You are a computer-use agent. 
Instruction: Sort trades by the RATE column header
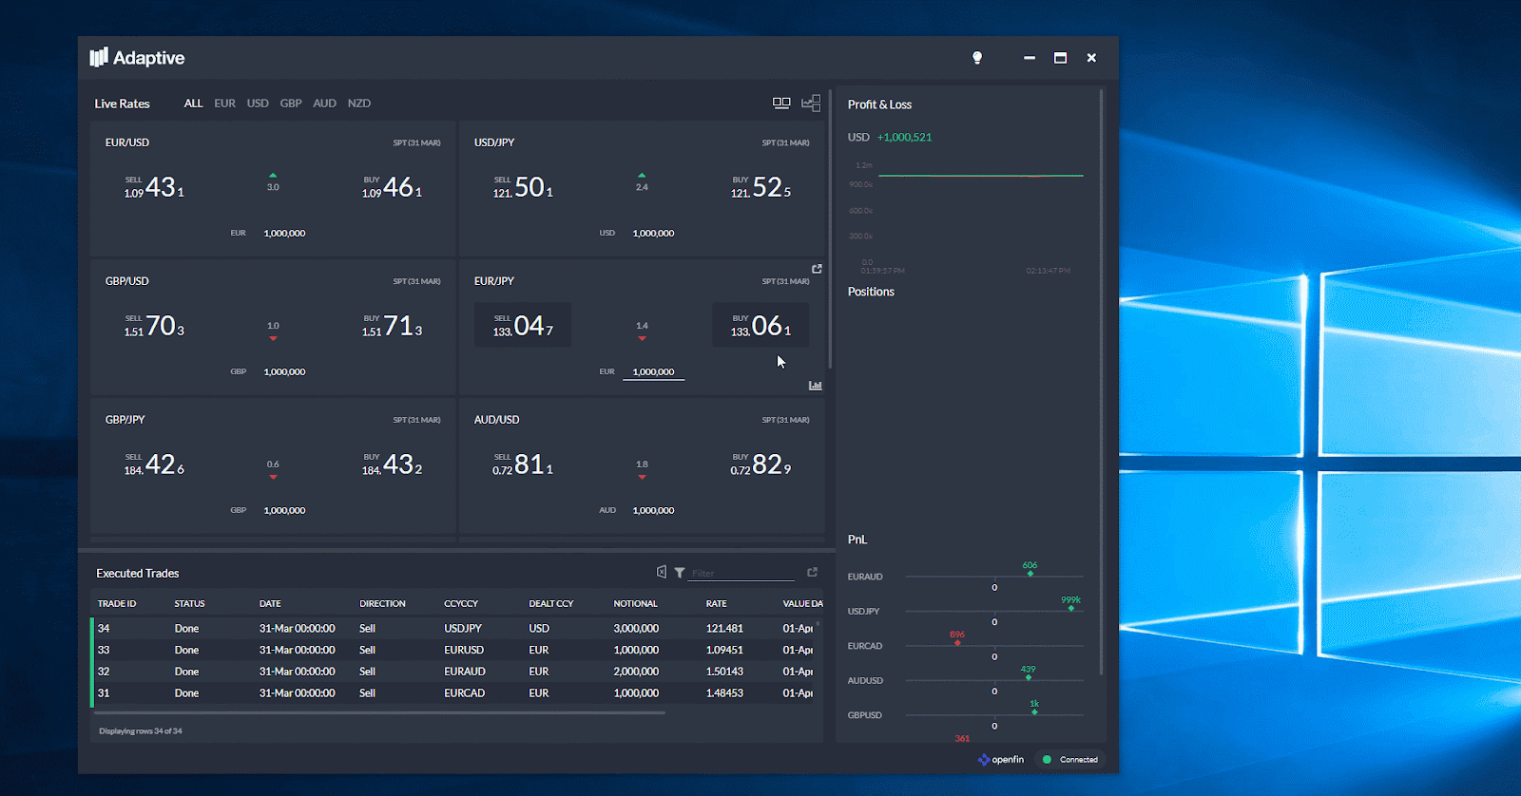pos(716,603)
